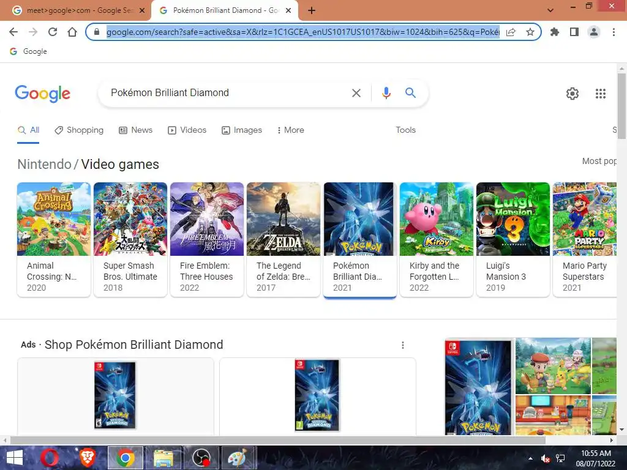This screenshot has height=470, width=627.
Task: Click the vertical scrollbar thumb
Action: [x=621, y=106]
